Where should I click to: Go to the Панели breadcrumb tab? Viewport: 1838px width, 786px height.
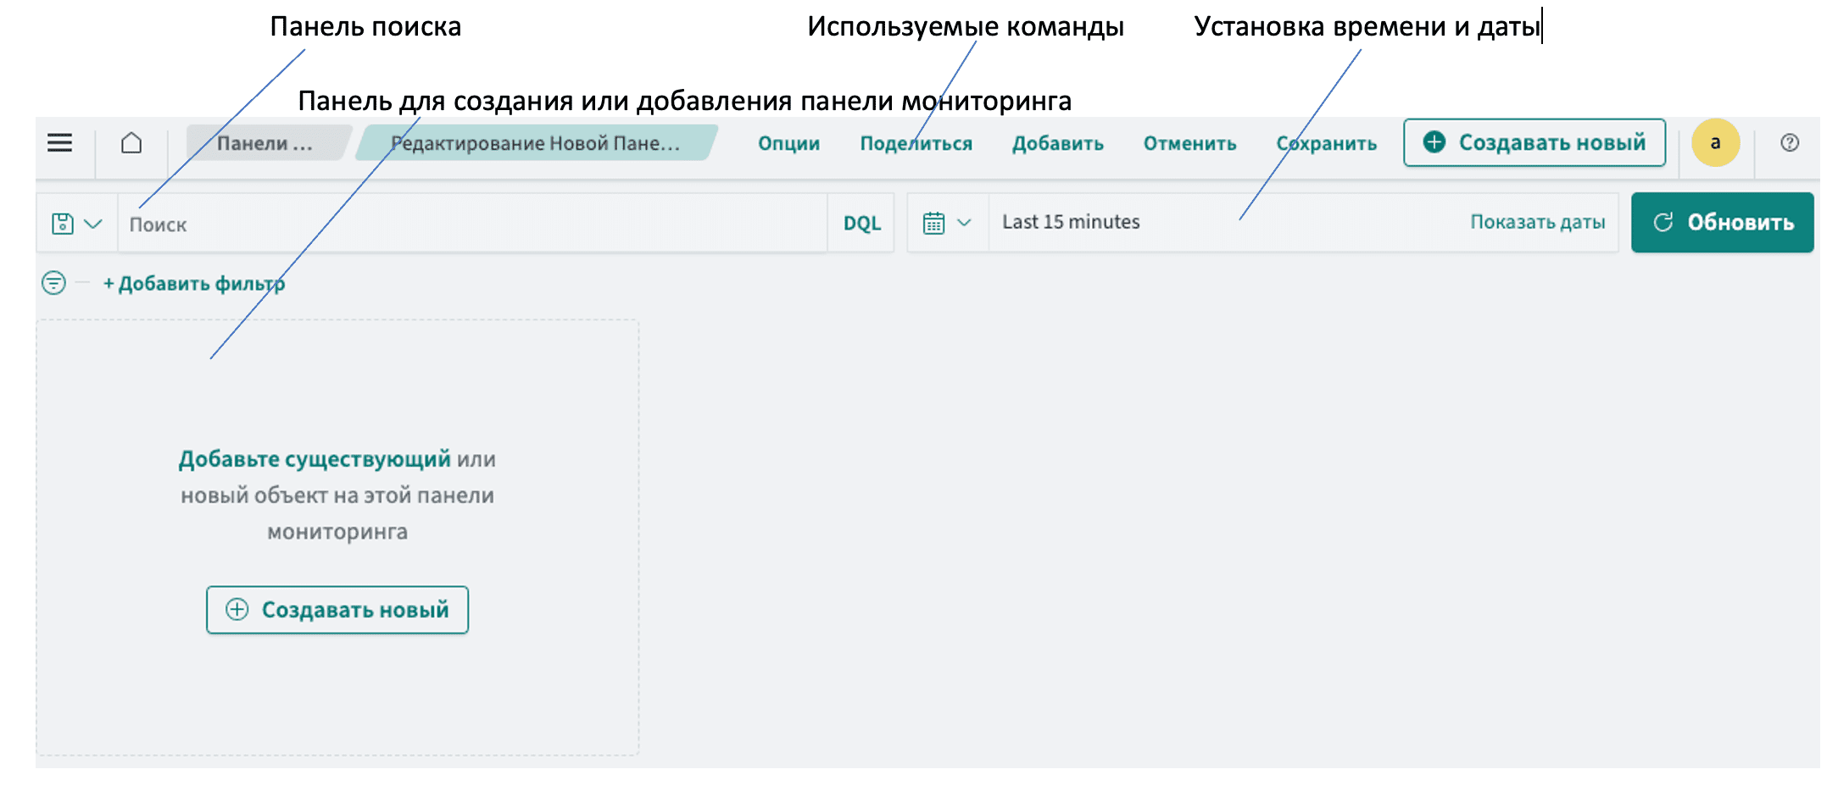[265, 143]
